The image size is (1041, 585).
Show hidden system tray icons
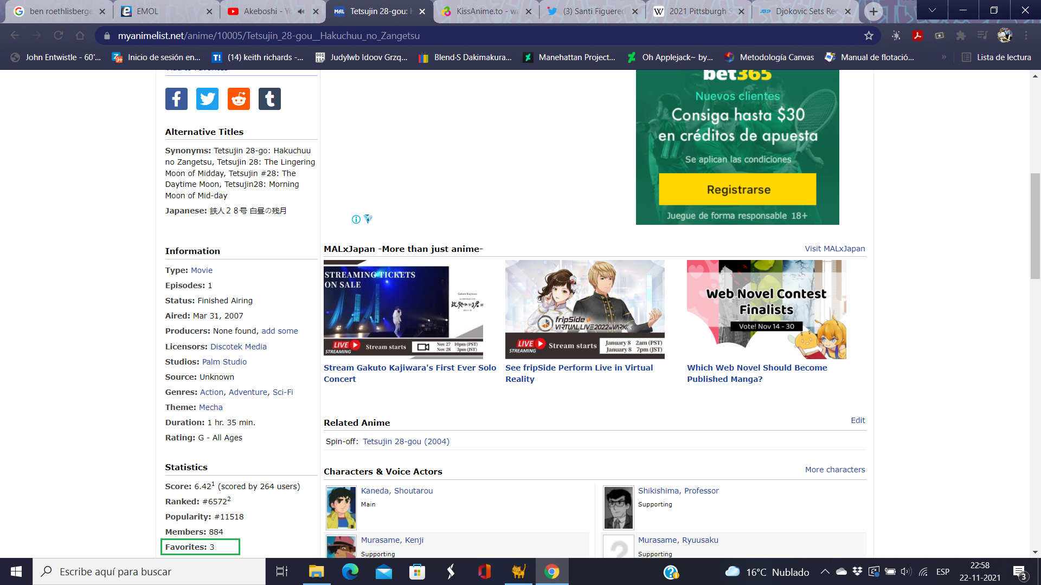click(x=825, y=571)
